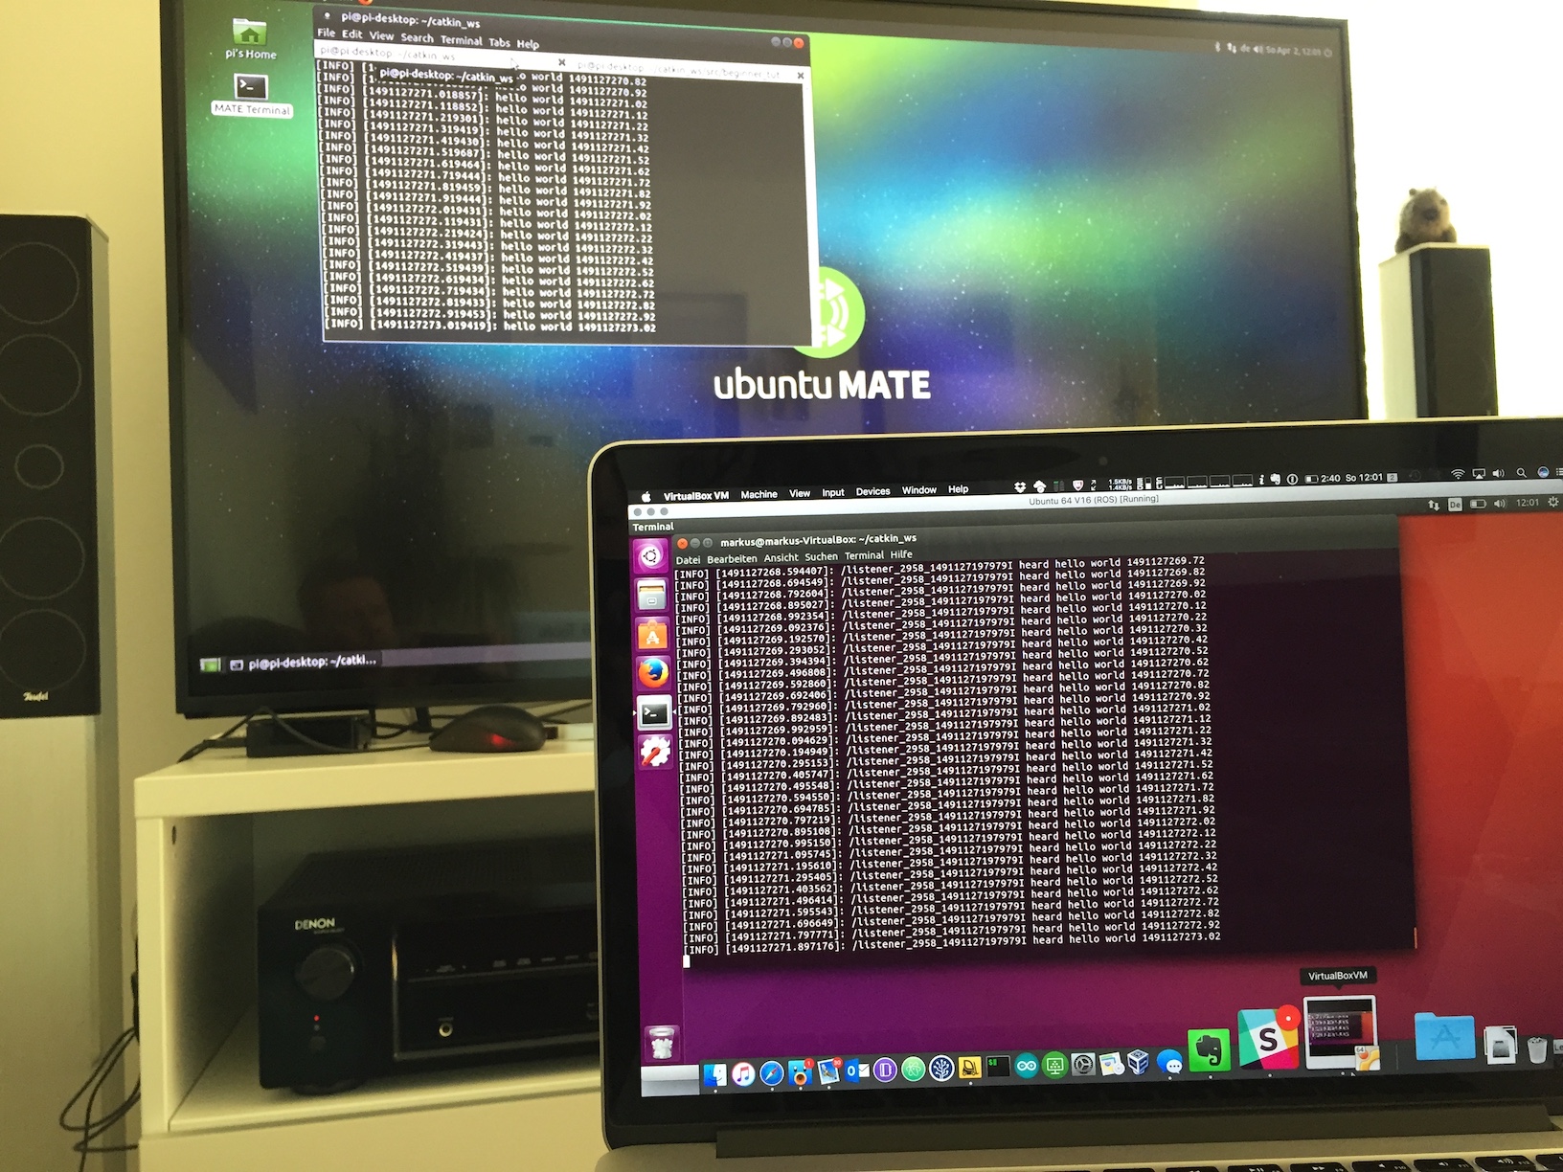Image resolution: width=1563 pixels, height=1172 pixels.
Task: Open the pi's Home folder icon
Action: (x=250, y=38)
